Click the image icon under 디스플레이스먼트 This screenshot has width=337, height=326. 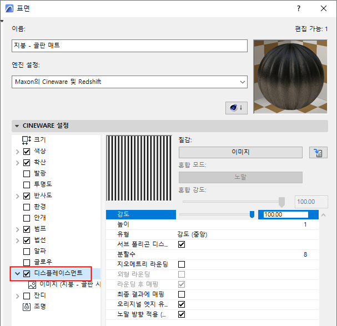(32, 285)
